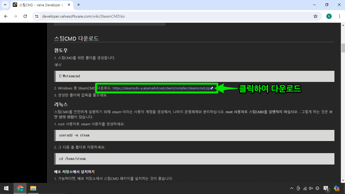Open the tab search dropdown arrow

point(5,5)
